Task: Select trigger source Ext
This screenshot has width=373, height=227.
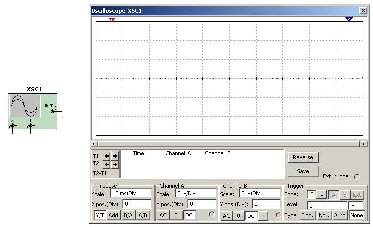Action: (x=357, y=195)
